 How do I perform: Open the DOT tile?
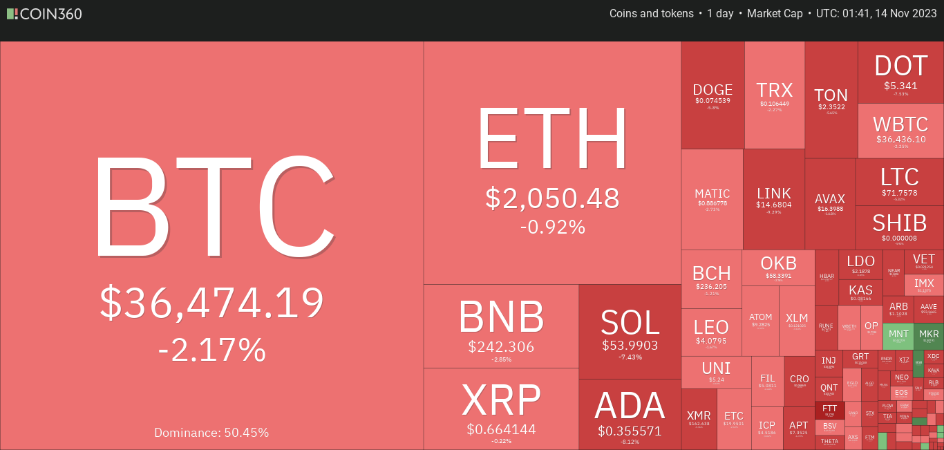pos(901,72)
